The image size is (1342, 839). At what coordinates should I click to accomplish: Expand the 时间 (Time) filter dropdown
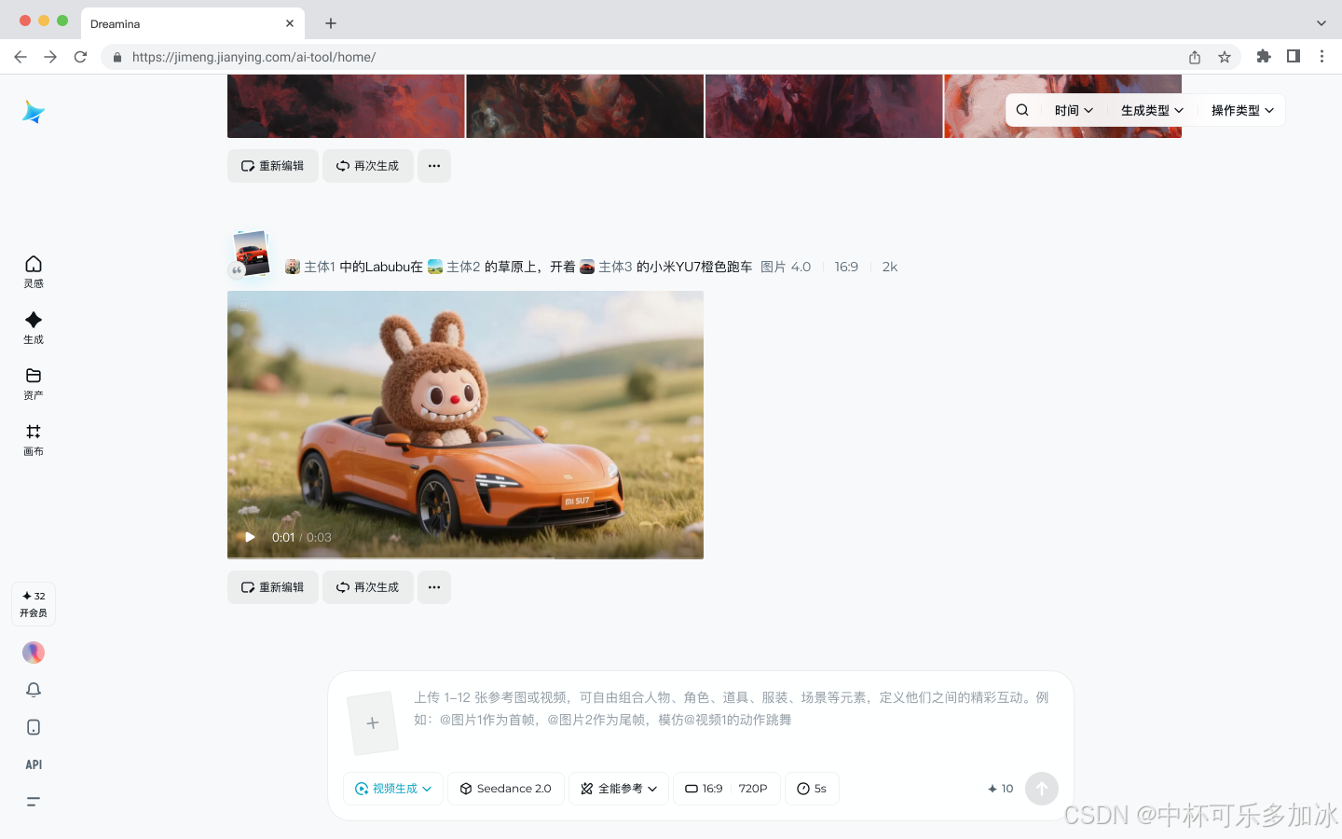(x=1074, y=109)
